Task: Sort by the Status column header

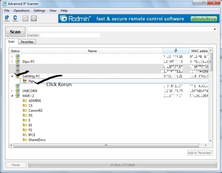Action: [x=15, y=51]
